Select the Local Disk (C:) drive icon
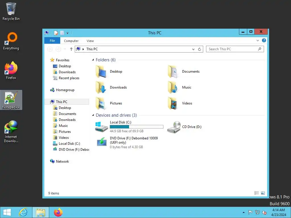Image resolution: width=291 pixels, height=218 pixels. pos(101,127)
